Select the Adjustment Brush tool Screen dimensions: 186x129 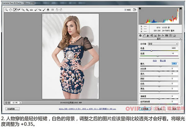click(x=44, y=10)
